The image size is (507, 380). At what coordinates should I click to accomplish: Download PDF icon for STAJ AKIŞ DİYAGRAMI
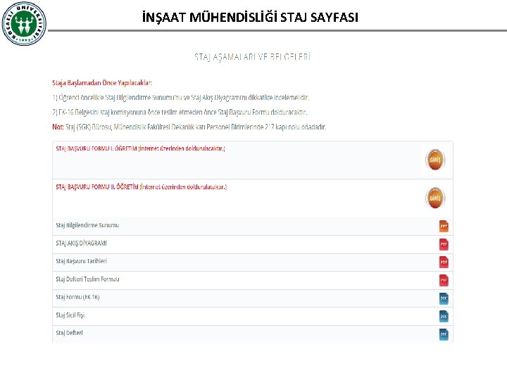click(x=444, y=244)
